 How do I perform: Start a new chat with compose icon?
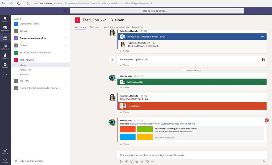coord(65,11)
